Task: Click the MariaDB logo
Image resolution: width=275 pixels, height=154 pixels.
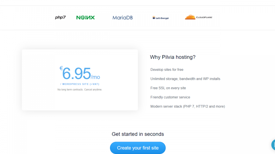Action: pos(123,18)
